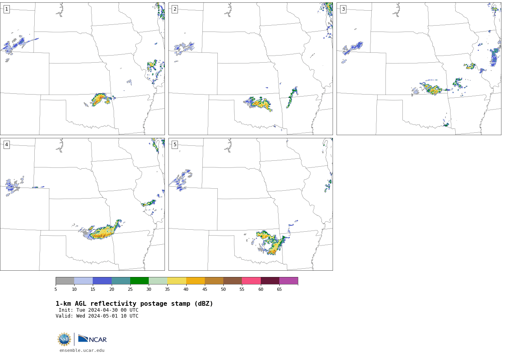505x355 pixels.
Task: Click the teal 20-25 dBZ swatch
Action: 121,281
